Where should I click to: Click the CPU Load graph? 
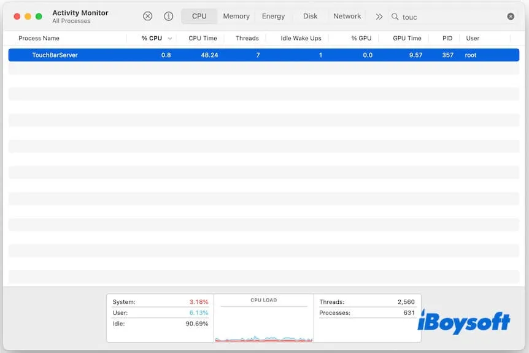(263, 322)
